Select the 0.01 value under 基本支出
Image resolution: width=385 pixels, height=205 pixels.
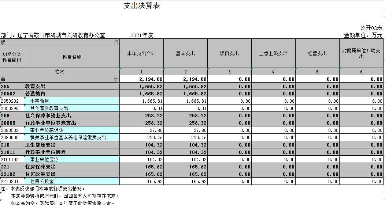coord(185,108)
